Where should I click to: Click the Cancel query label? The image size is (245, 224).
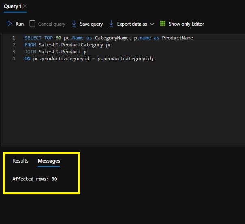pos(52,24)
